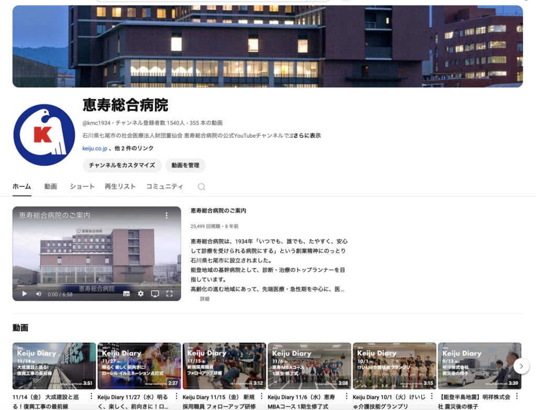Open the featured video's three-dot menu
The image size is (536, 410).
coord(166,215)
